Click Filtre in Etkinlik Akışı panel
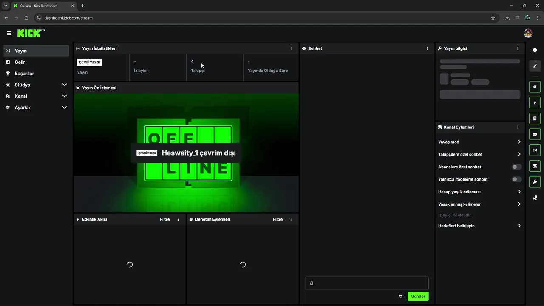Image resolution: width=544 pixels, height=306 pixels. coord(165,219)
